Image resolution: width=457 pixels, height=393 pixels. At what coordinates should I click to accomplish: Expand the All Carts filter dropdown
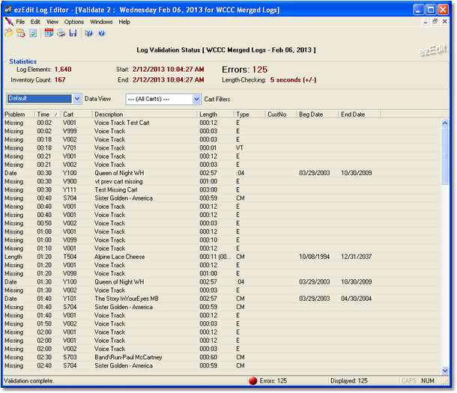coord(197,100)
